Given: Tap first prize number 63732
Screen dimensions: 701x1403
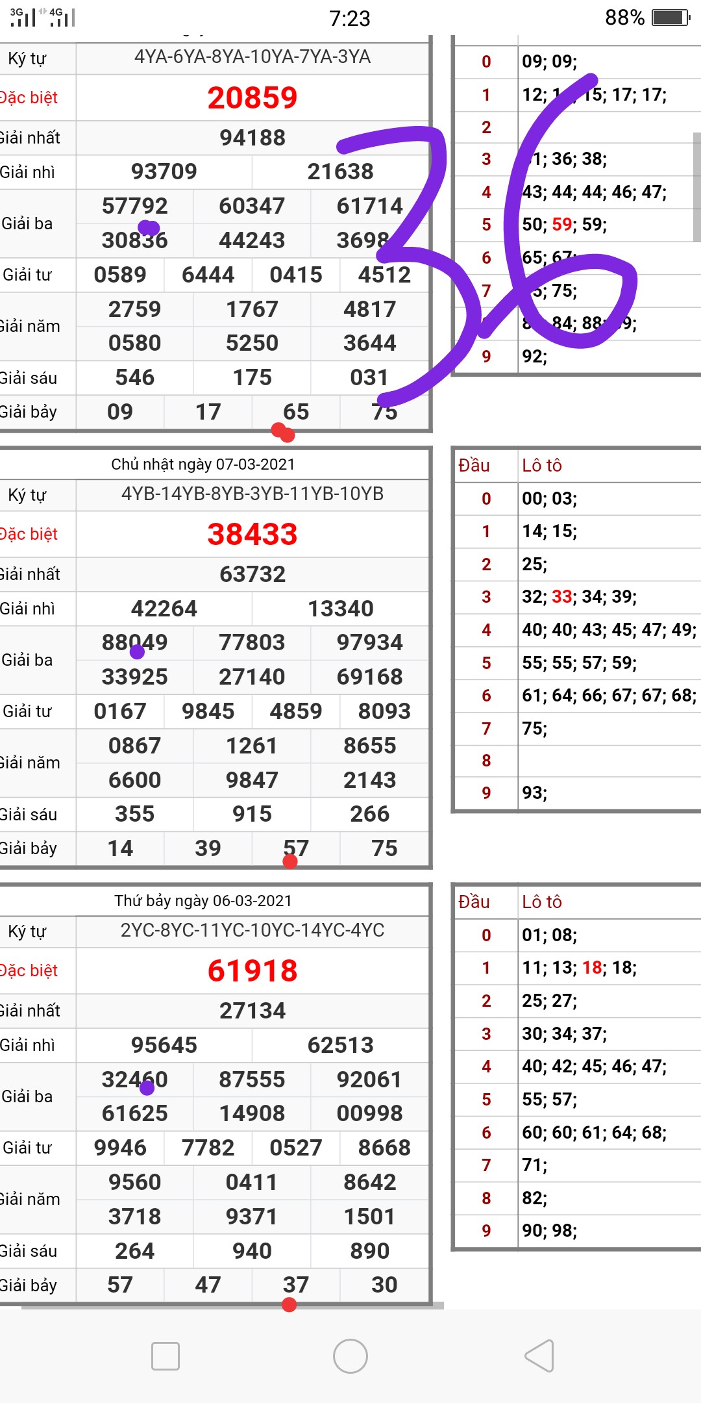Looking at the screenshot, I should pyautogui.click(x=252, y=574).
